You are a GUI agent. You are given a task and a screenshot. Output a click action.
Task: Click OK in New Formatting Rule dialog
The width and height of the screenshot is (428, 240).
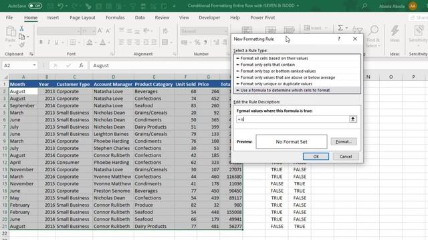316,157
